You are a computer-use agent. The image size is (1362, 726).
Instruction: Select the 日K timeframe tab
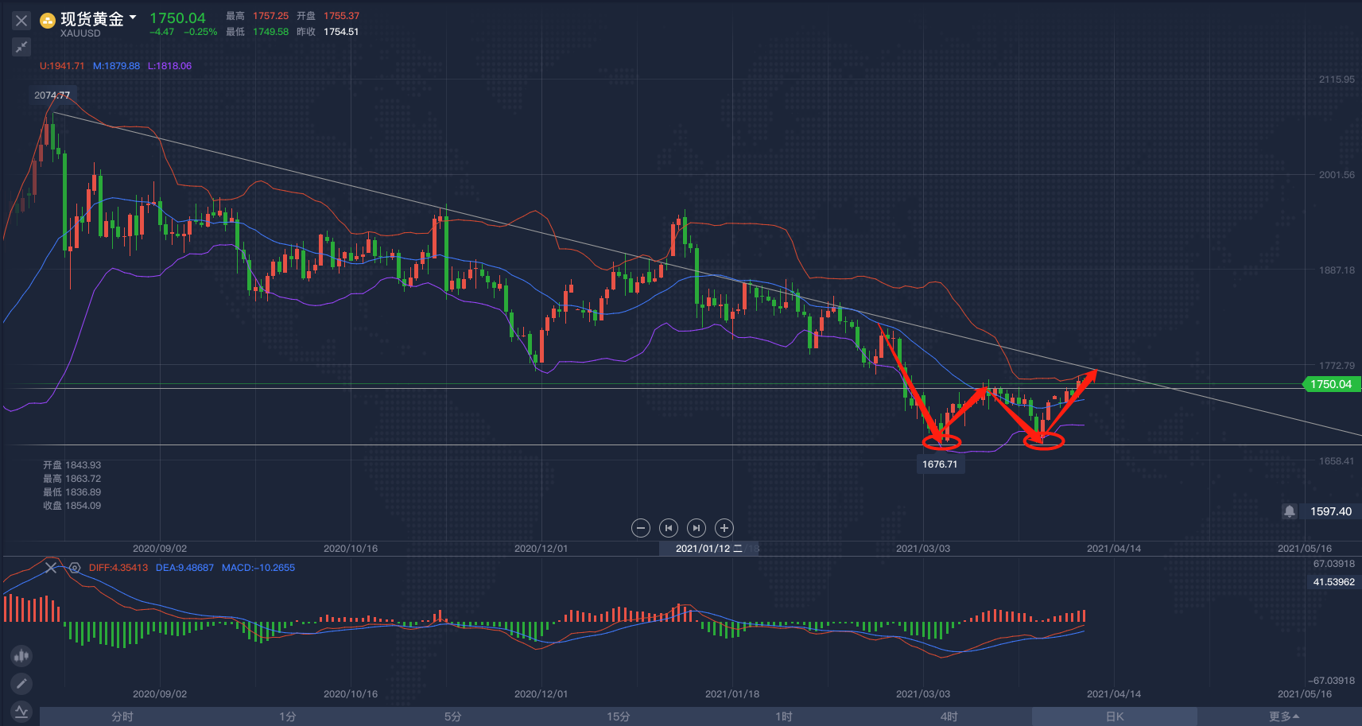tap(1115, 716)
